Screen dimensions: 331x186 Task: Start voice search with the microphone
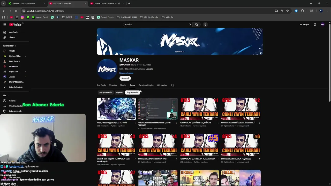click(205, 25)
